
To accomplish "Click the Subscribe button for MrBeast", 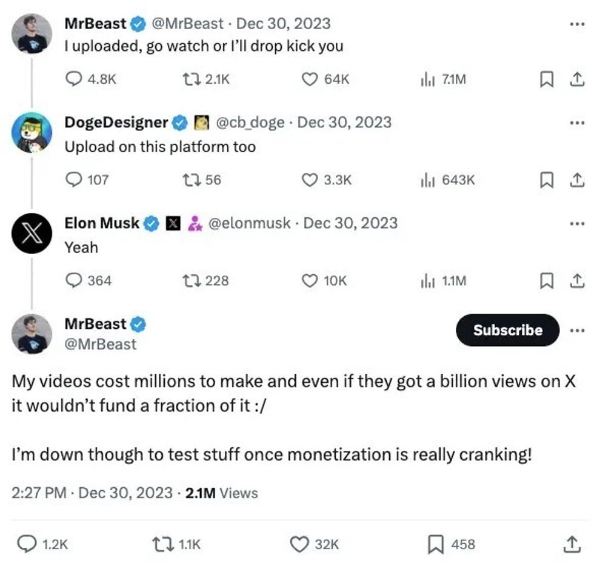I will click(x=507, y=331).
